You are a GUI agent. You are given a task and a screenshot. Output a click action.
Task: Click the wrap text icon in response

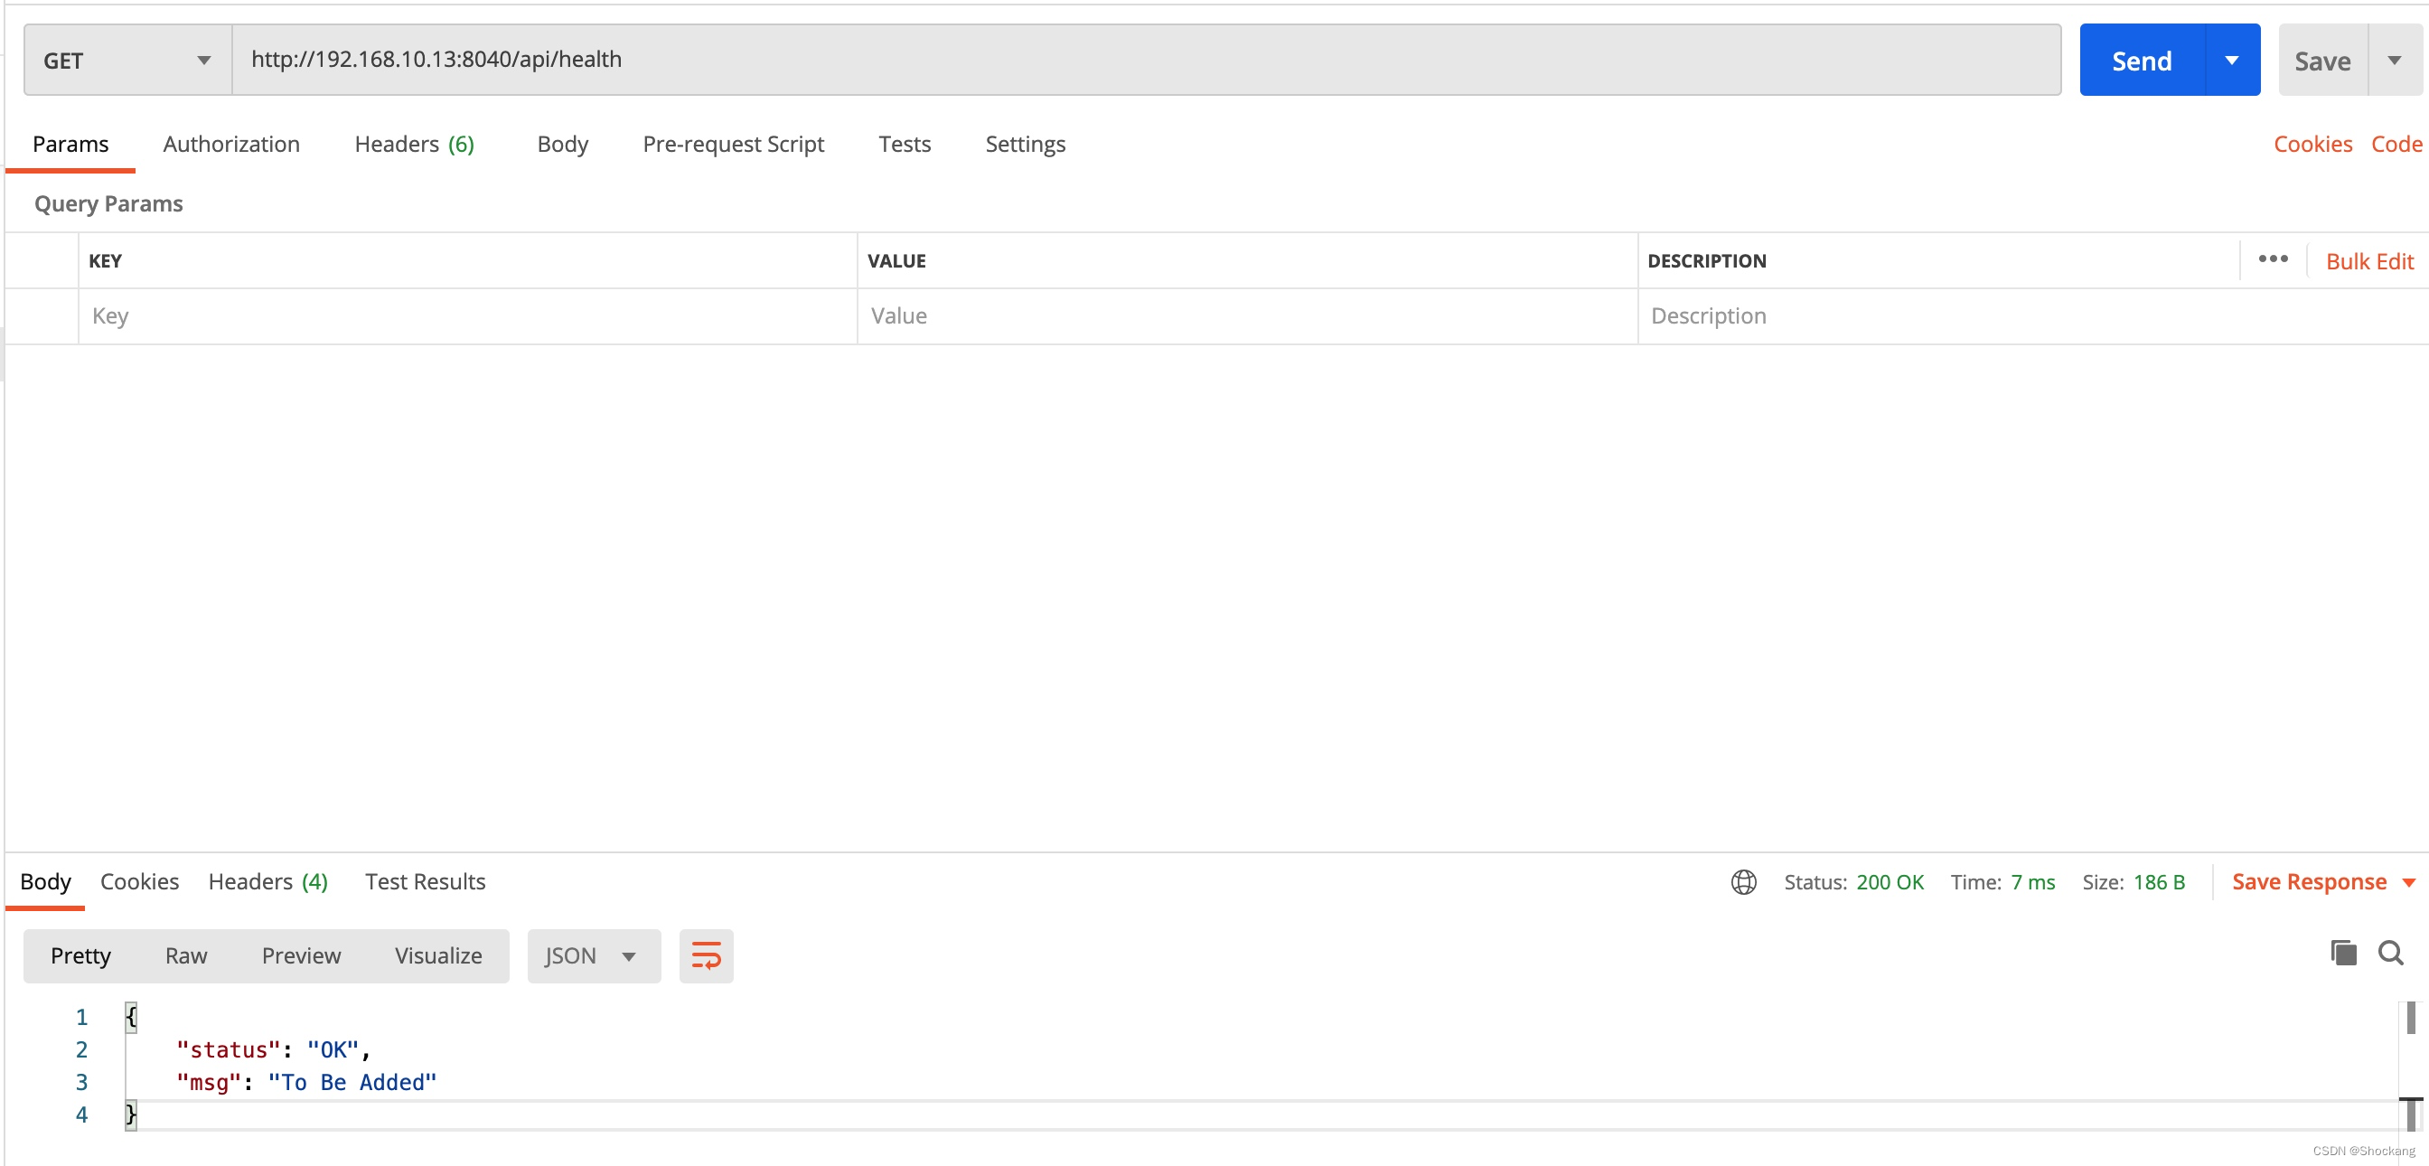click(705, 955)
